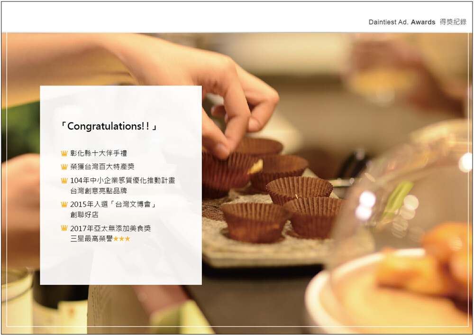Click the crown icon beside 榮獲台灣百大特產獎

[64, 167]
